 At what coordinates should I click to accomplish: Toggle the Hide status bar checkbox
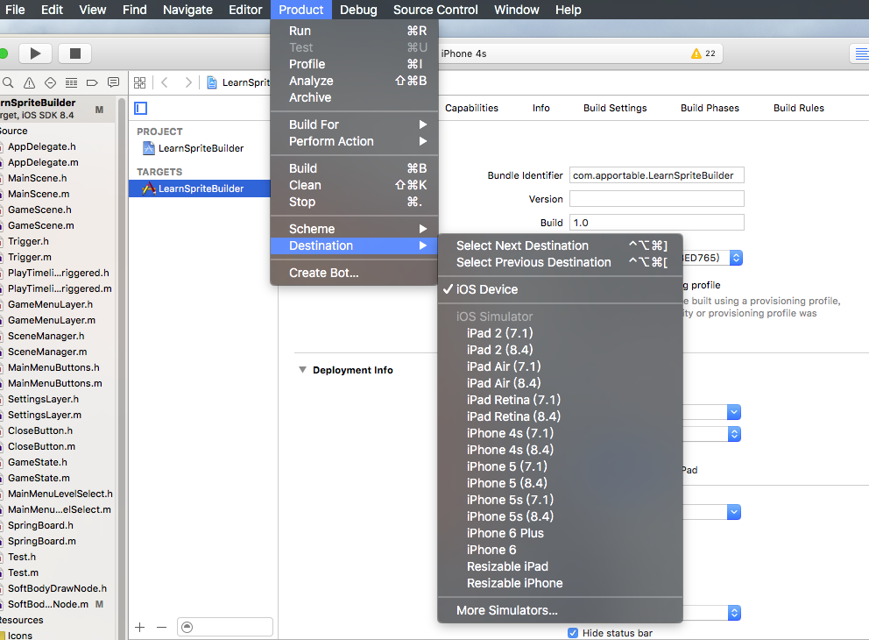pyautogui.click(x=573, y=633)
